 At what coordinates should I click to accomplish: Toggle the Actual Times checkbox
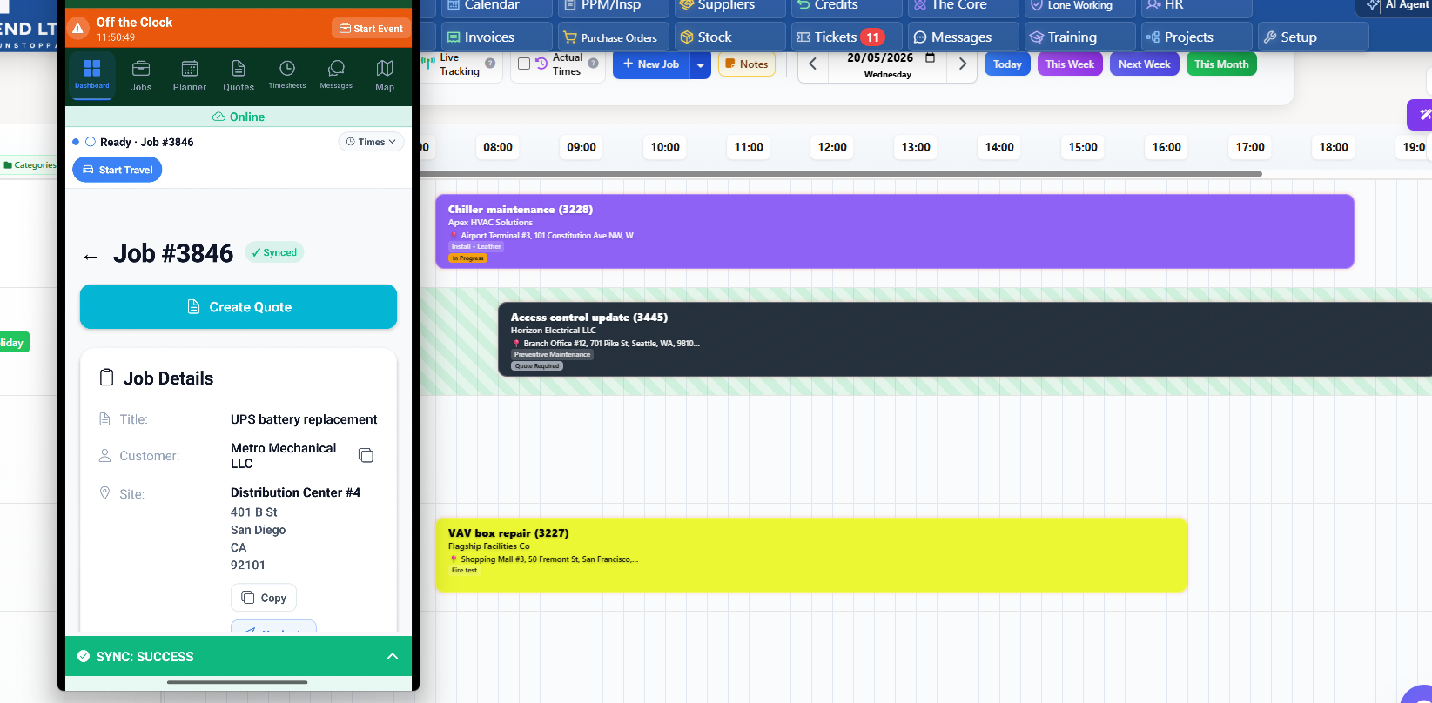point(523,64)
